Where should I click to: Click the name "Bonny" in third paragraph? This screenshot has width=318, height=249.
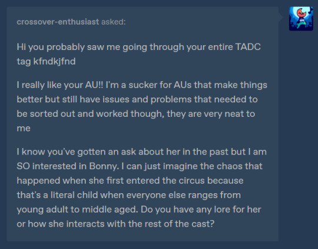[x=103, y=166]
